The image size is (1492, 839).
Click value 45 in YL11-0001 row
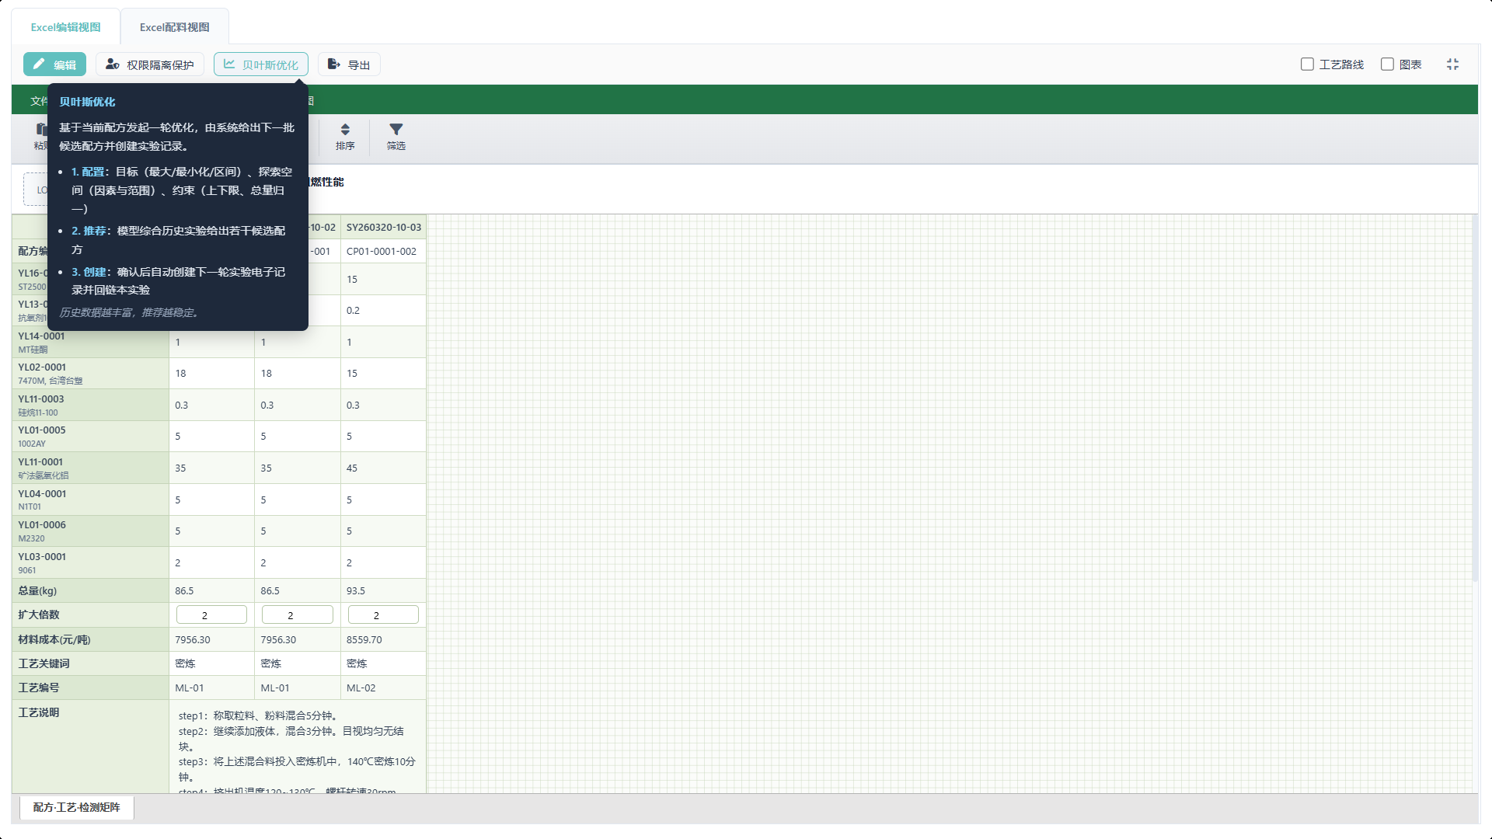tap(383, 468)
